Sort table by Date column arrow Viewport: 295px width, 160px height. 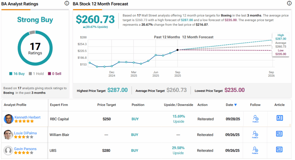tap(236, 105)
